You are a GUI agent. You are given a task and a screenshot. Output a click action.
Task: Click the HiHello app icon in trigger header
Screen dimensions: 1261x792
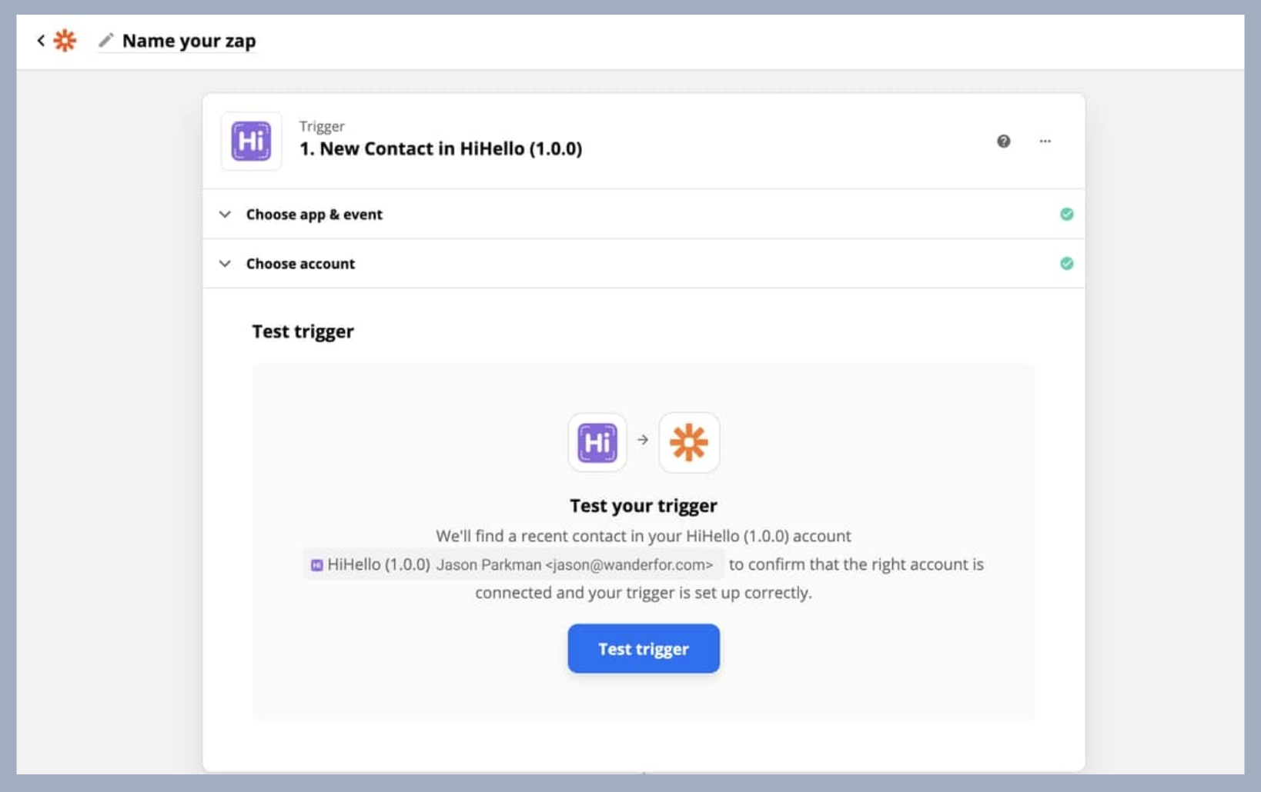251,141
